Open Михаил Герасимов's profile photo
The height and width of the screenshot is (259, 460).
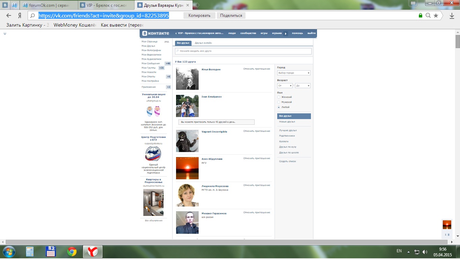(x=187, y=223)
